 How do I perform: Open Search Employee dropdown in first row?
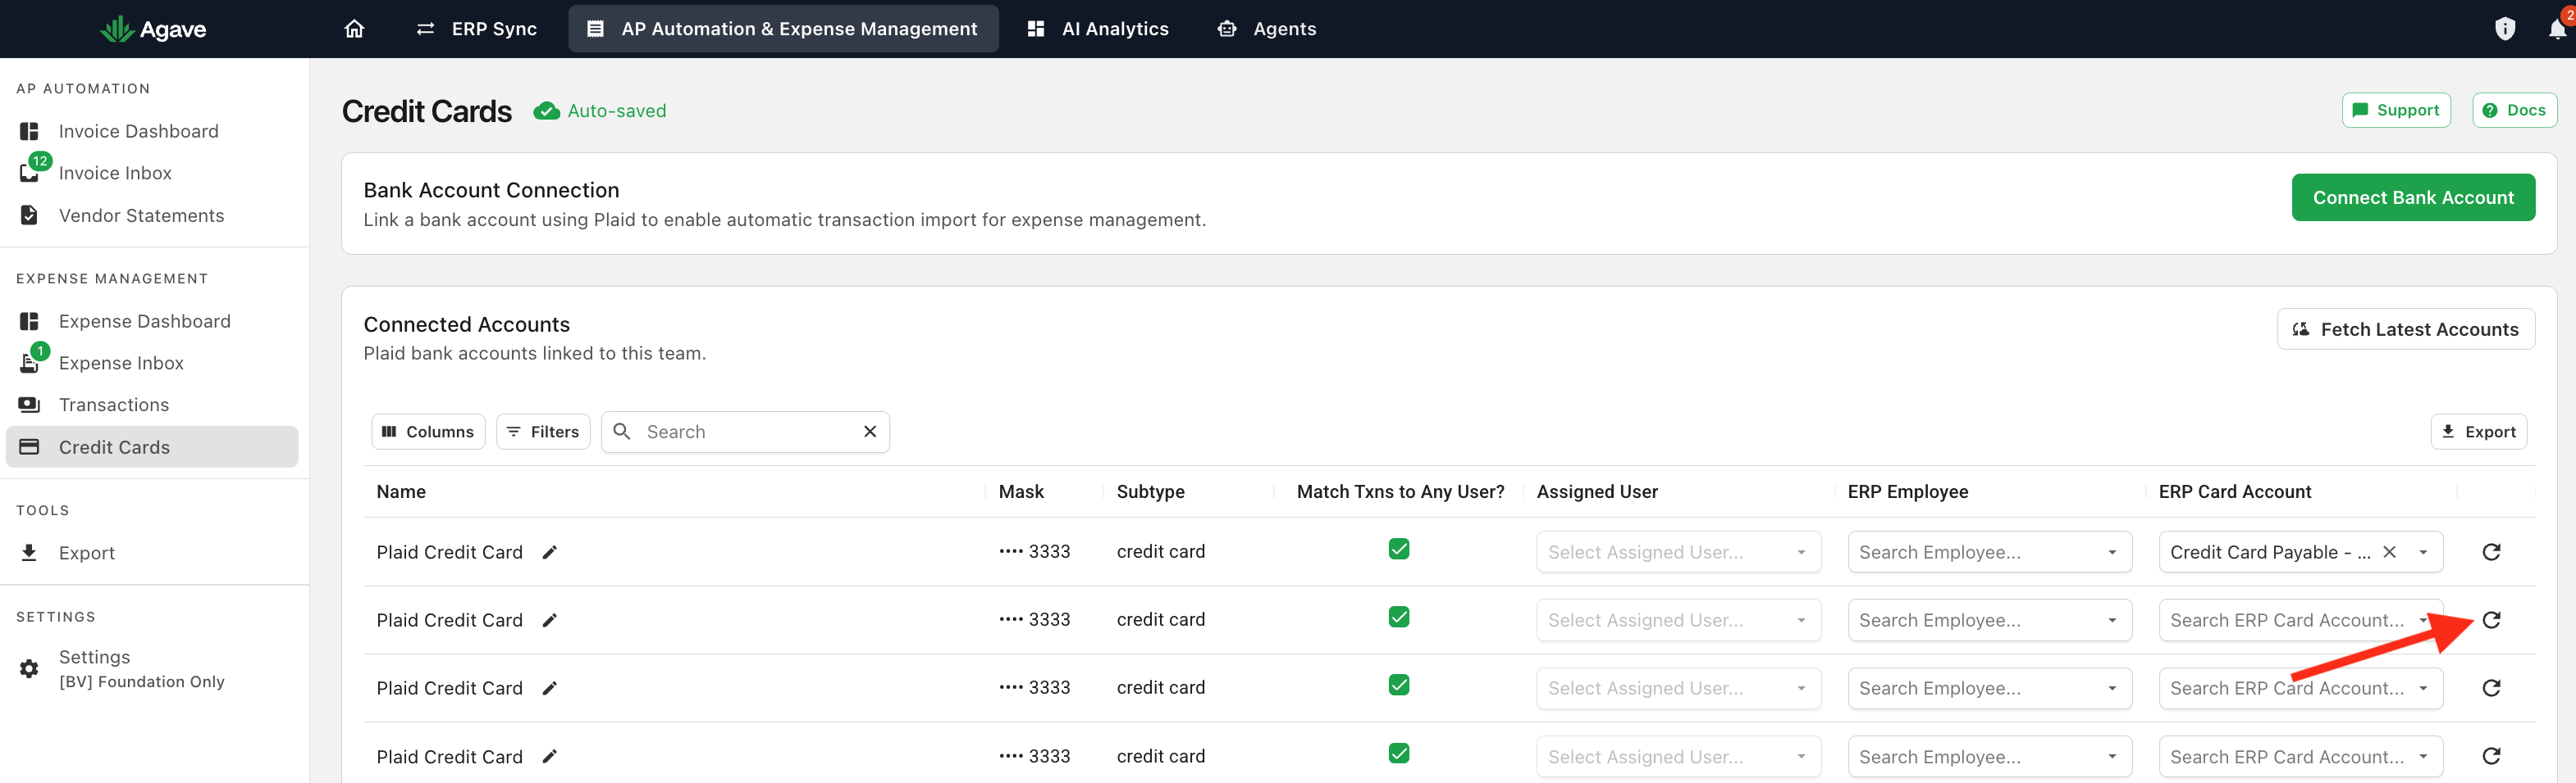tap(1989, 552)
